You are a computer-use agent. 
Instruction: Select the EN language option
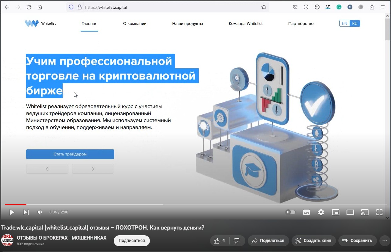coord(344,23)
